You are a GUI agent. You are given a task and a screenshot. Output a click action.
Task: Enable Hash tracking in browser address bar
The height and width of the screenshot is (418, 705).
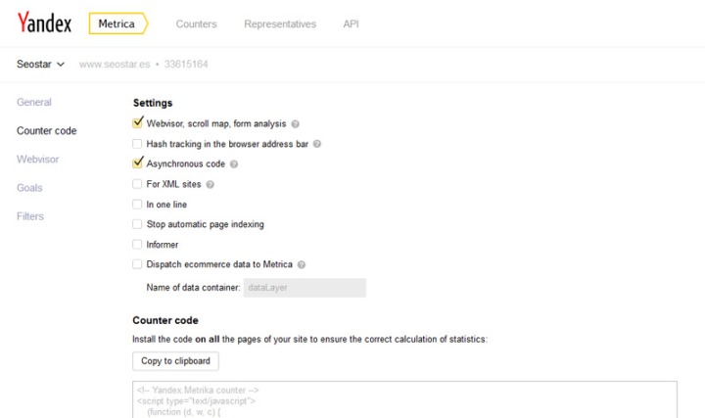coord(137,144)
